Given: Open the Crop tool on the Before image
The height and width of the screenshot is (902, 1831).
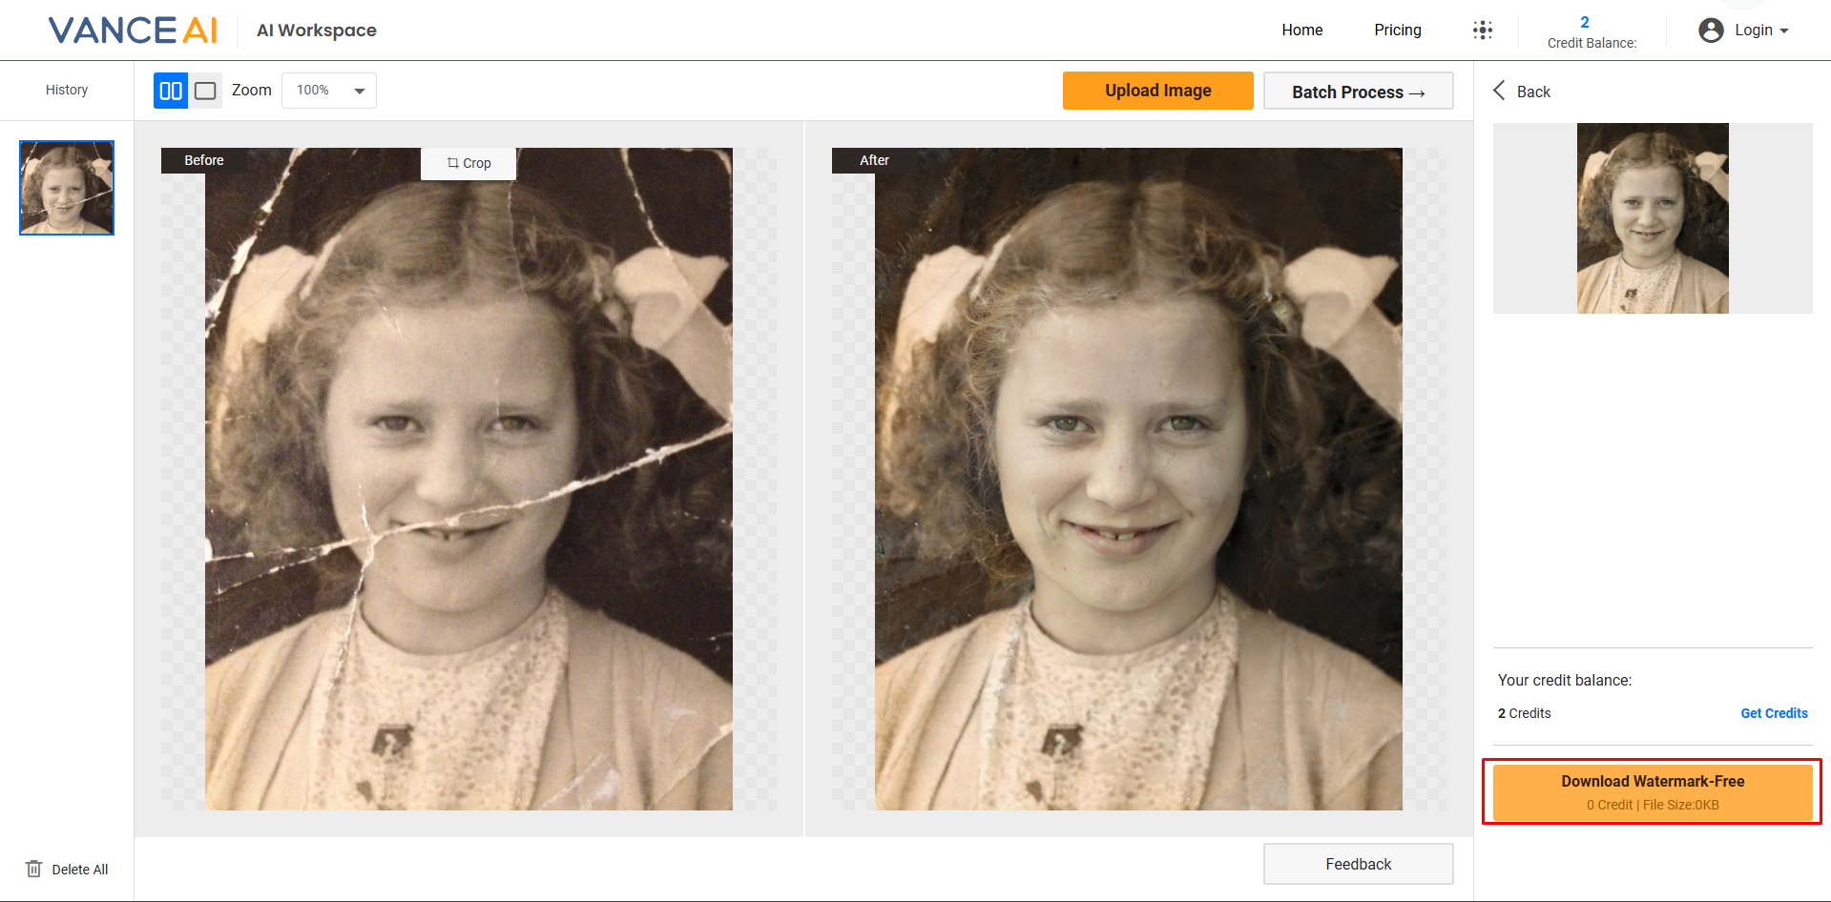Looking at the screenshot, I should [x=468, y=163].
